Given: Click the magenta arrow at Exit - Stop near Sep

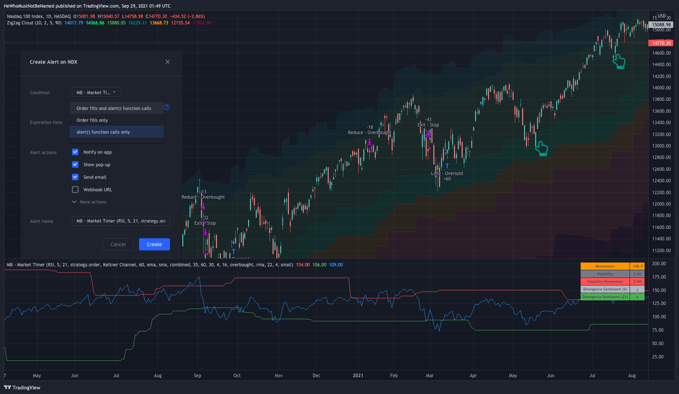Looking at the screenshot, I should [x=206, y=232].
